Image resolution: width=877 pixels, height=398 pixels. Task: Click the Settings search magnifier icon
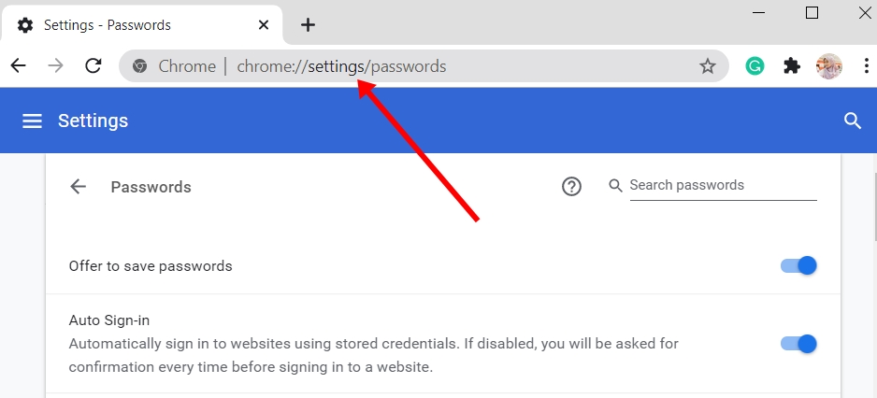click(852, 121)
